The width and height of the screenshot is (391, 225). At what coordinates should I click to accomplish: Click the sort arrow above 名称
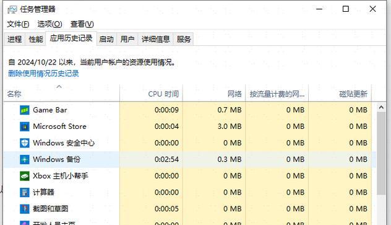(x=59, y=87)
